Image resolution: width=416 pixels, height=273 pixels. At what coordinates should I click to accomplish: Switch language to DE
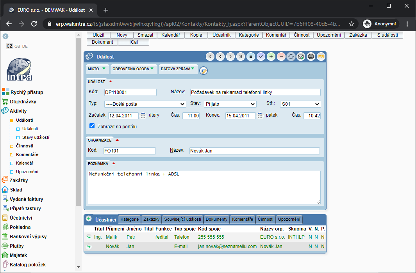click(x=25, y=46)
